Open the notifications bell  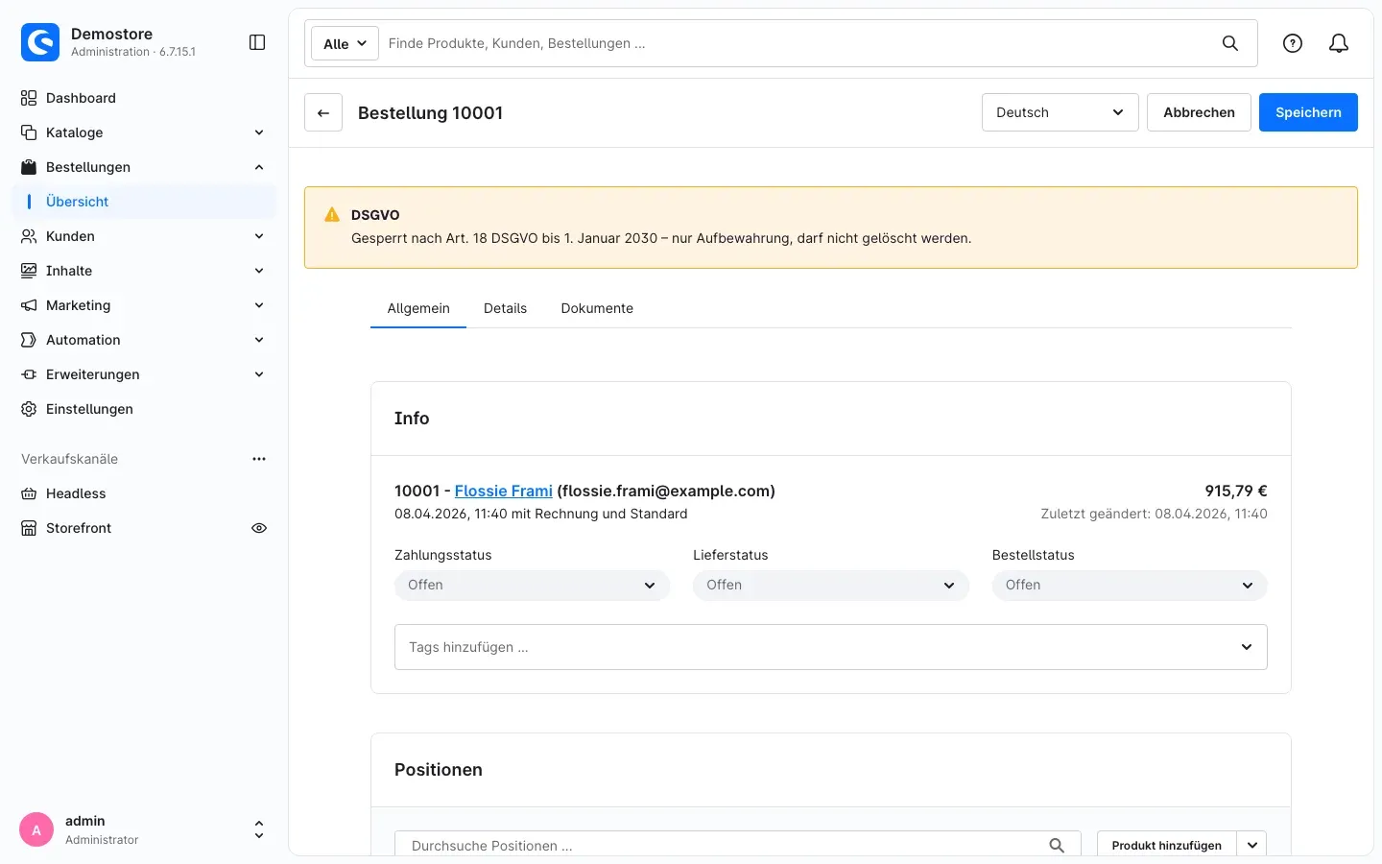pos(1339,43)
